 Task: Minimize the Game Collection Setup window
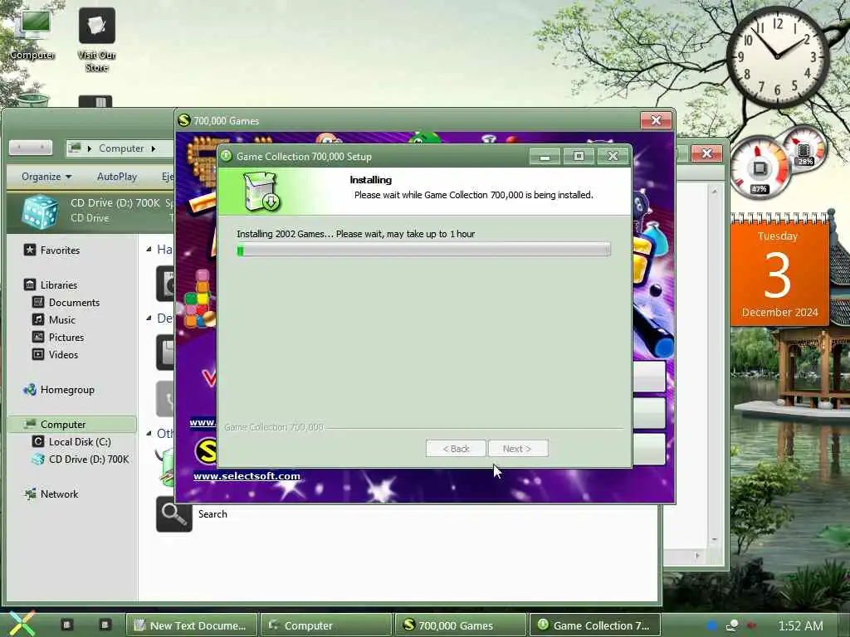(x=545, y=157)
